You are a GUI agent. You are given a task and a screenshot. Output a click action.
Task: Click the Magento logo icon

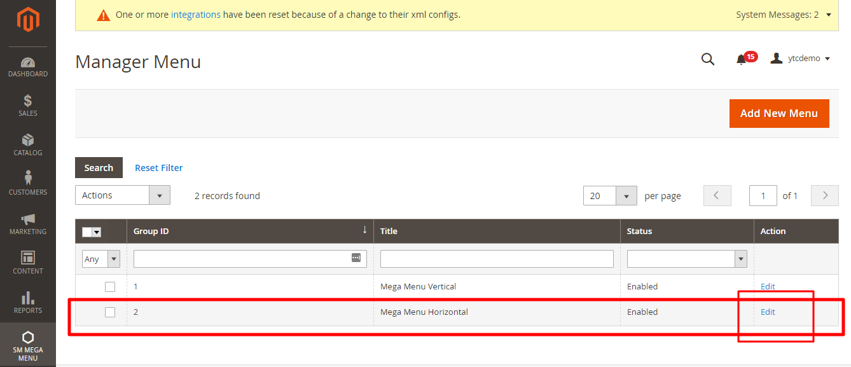point(28,20)
